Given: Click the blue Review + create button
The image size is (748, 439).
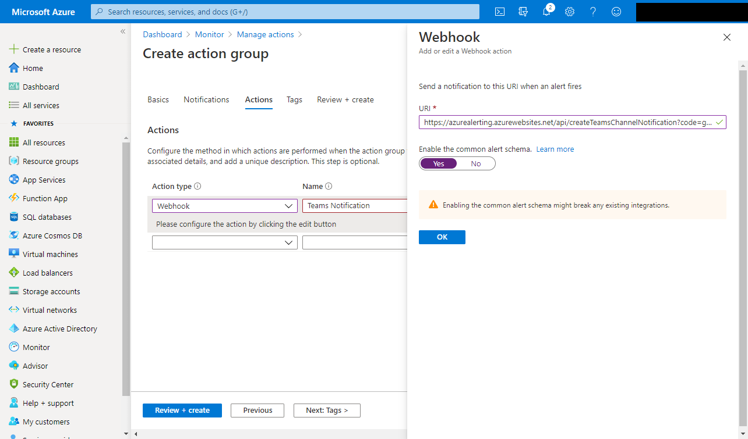Looking at the screenshot, I should pos(182,411).
